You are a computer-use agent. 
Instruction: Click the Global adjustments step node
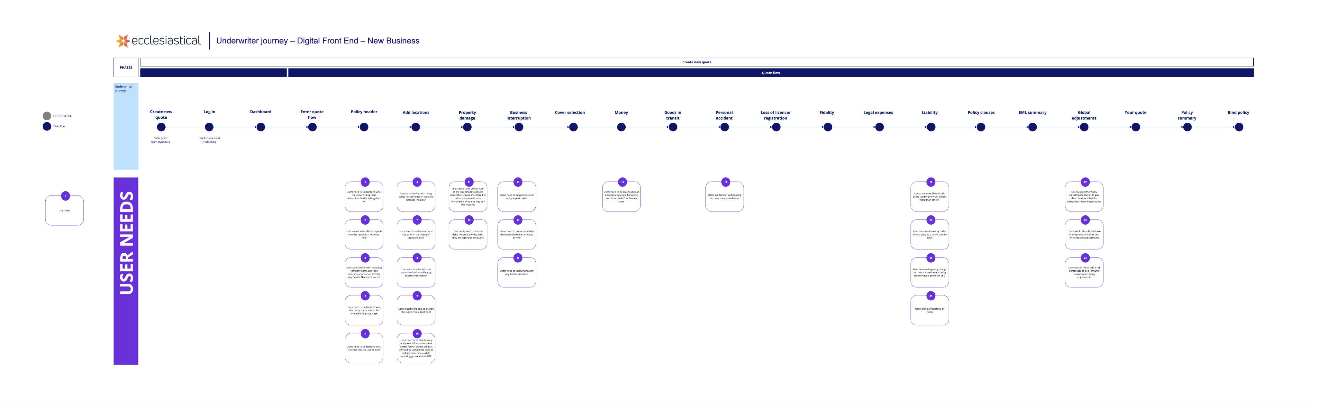pyautogui.click(x=1084, y=127)
